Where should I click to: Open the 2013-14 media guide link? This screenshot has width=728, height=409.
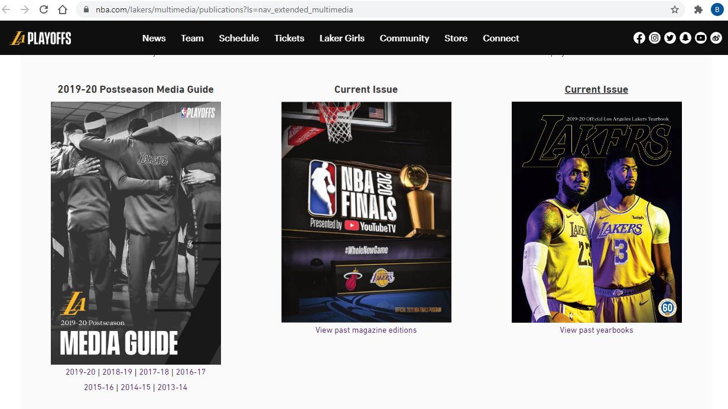(x=173, y=388)
